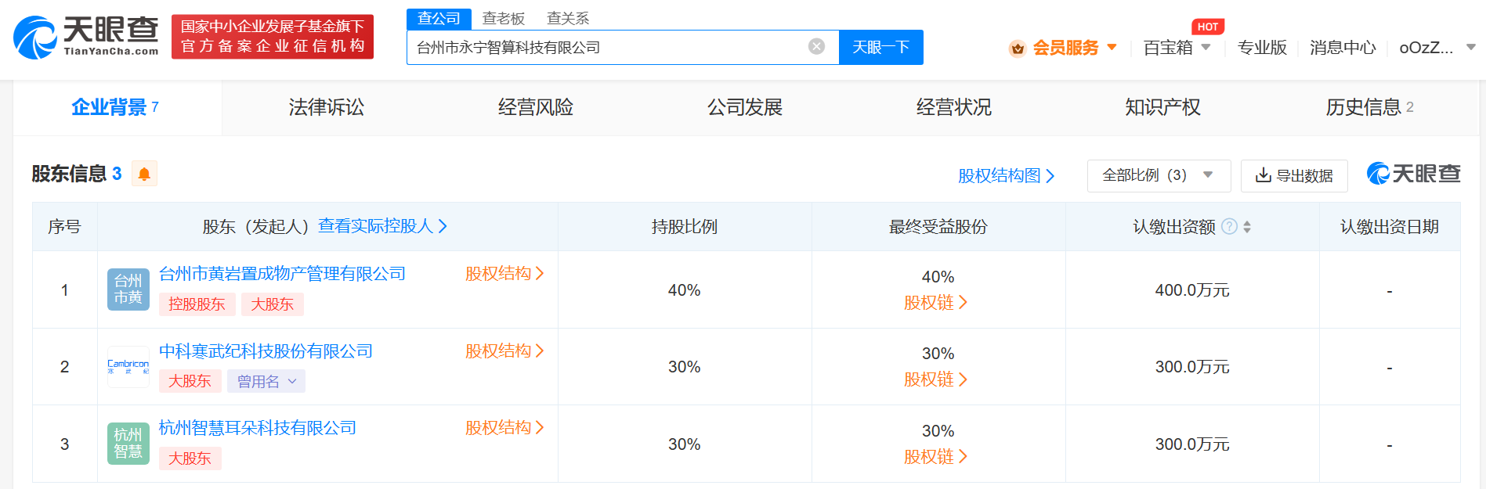Click the orange shareholder alert bell icon

pyautogui.click(x=144, y=174)
